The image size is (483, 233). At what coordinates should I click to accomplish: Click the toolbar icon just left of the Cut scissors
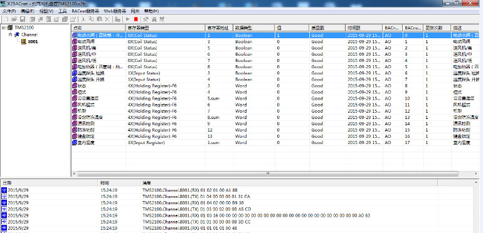coord(73,19)
